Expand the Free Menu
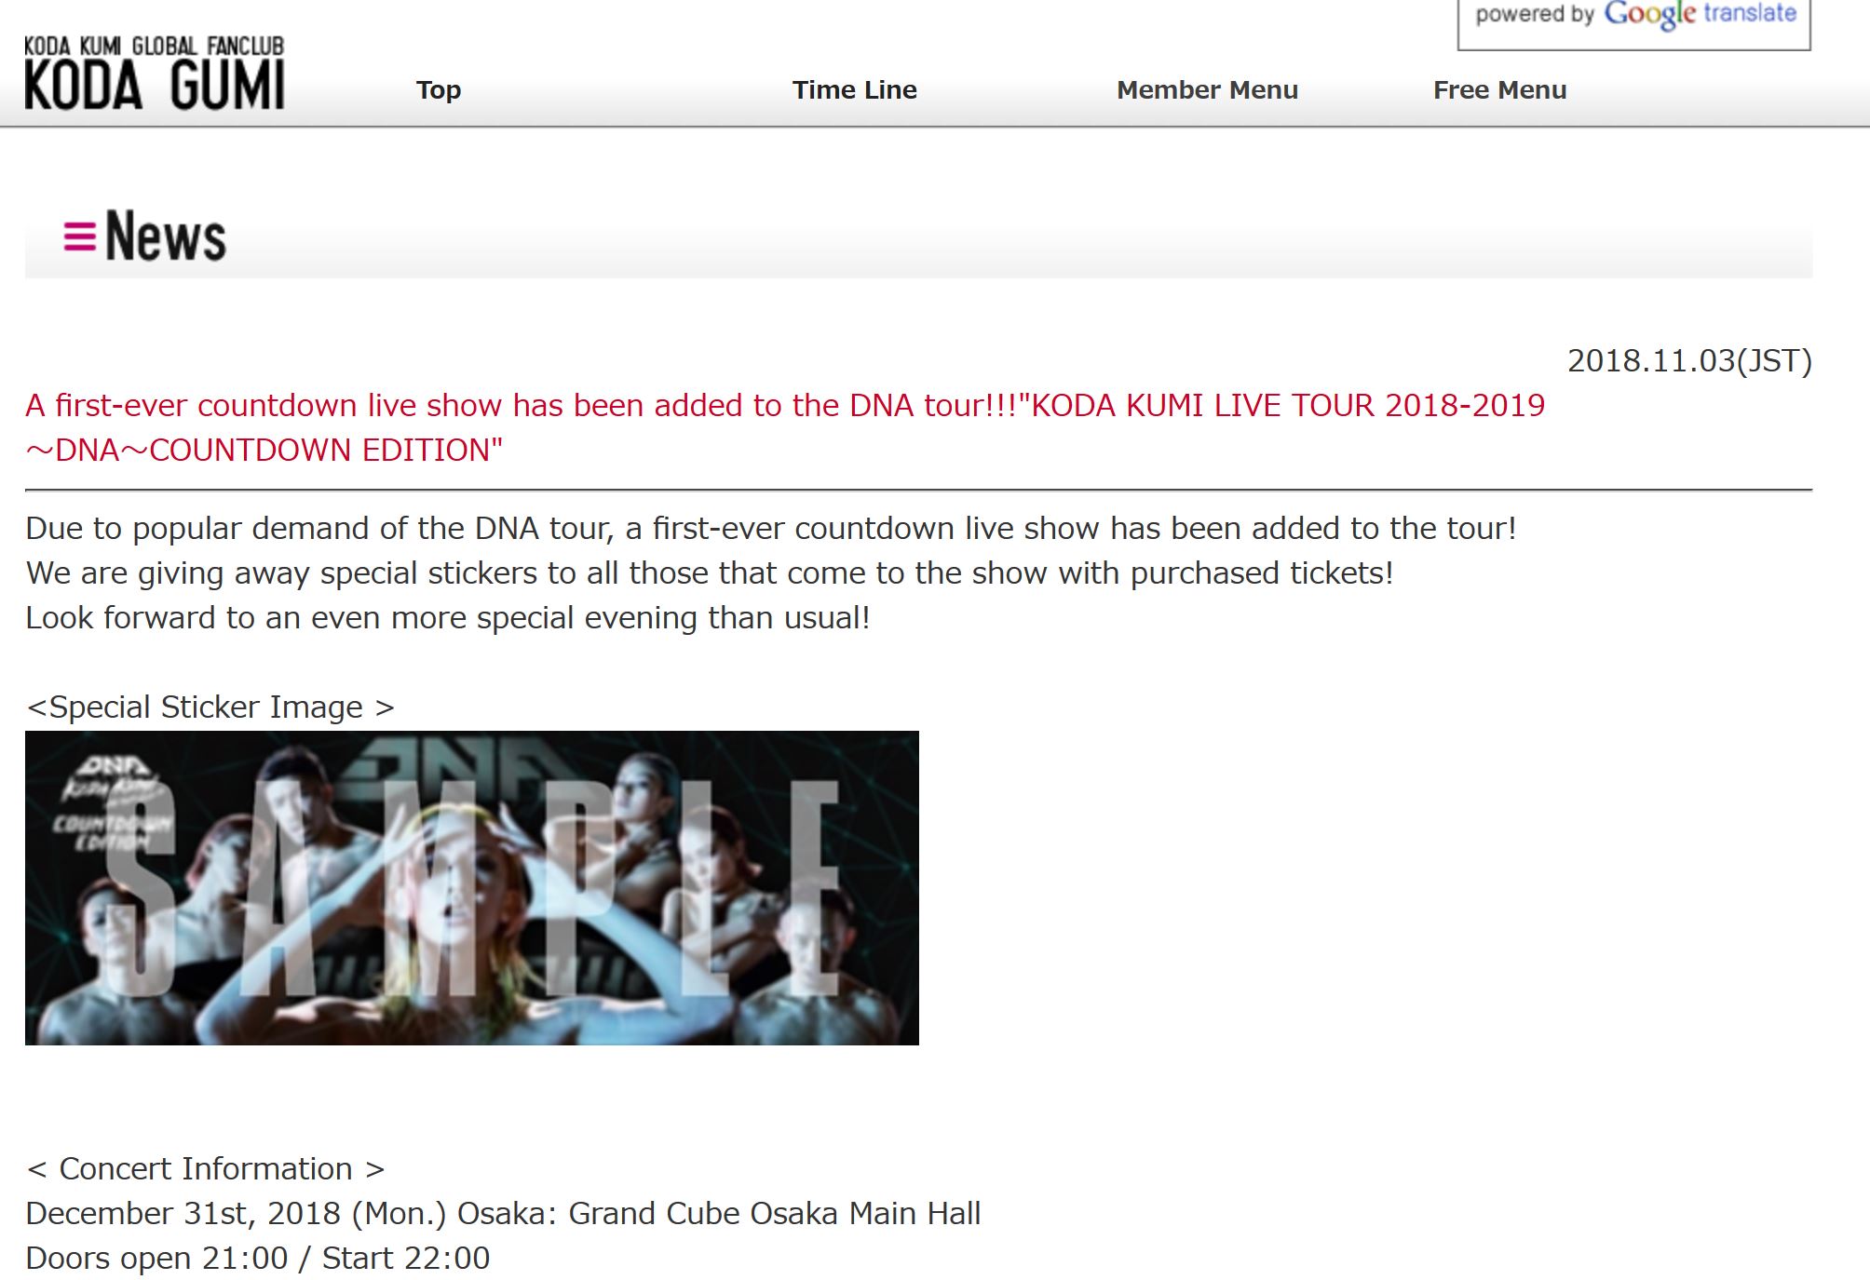 click(x=1499, y=90)
